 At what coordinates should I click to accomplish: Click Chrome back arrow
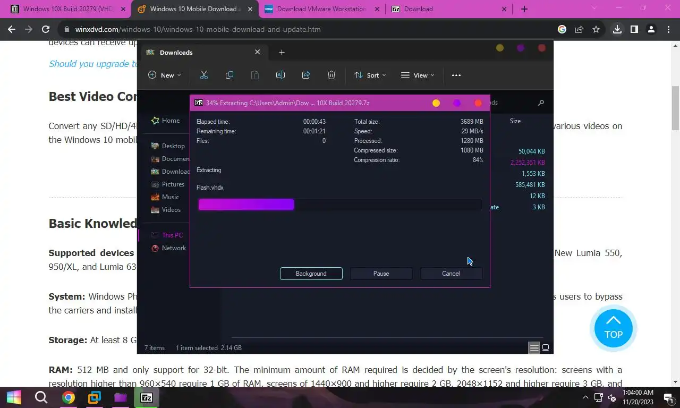[x=12, y=30]
